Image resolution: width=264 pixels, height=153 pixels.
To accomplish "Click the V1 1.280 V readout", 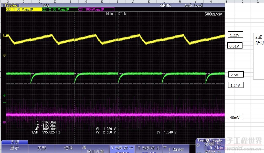I will pos(106,129).
